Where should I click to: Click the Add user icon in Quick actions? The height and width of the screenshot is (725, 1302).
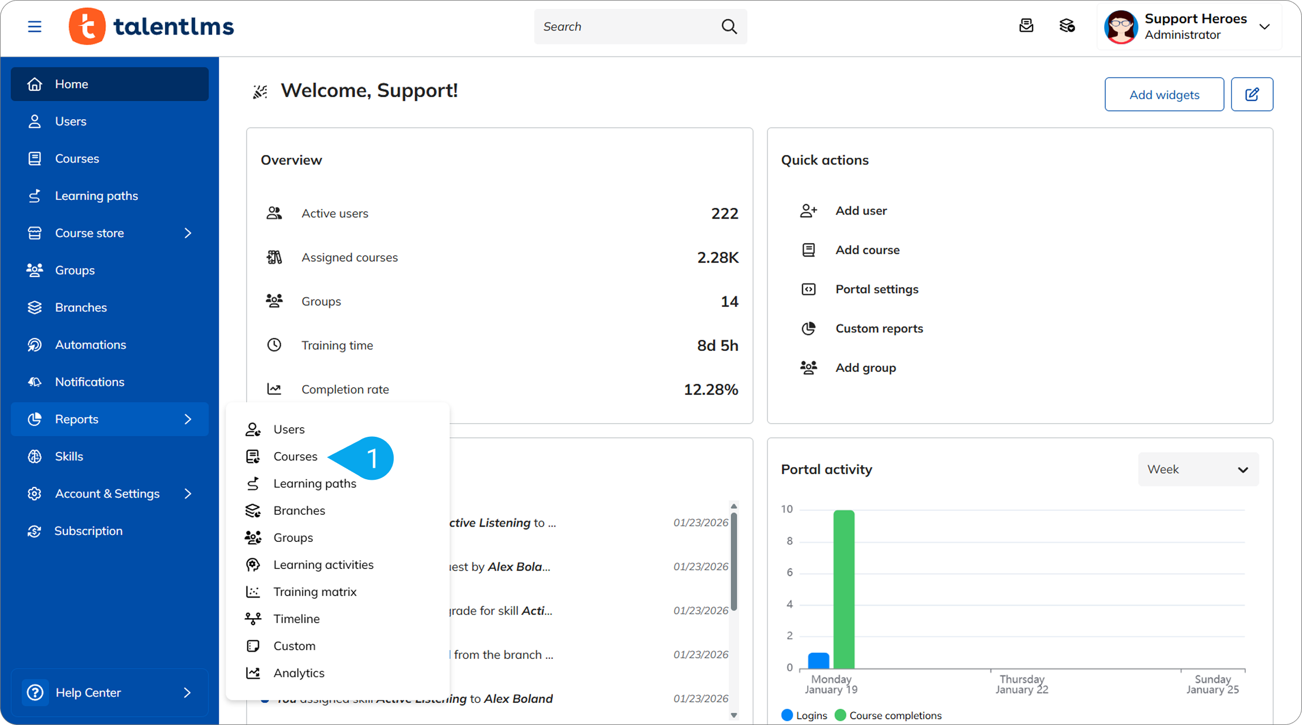(808, 211)
